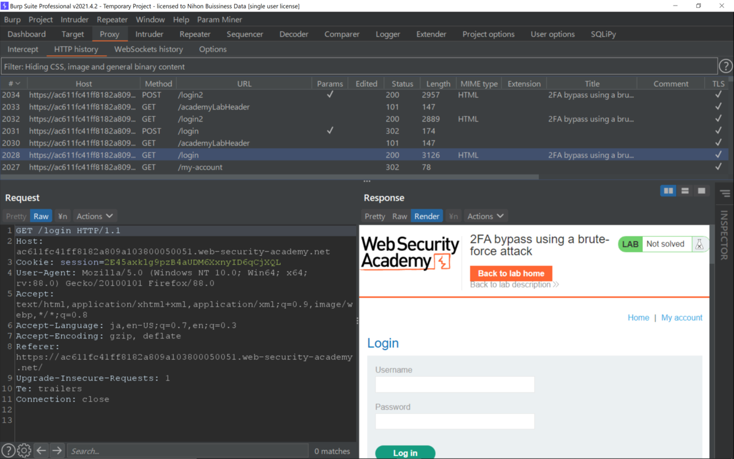This screenshot has width=734, height=459.
Task: Select combined tabbed layout icon
Action: click(x=702, y=191)
